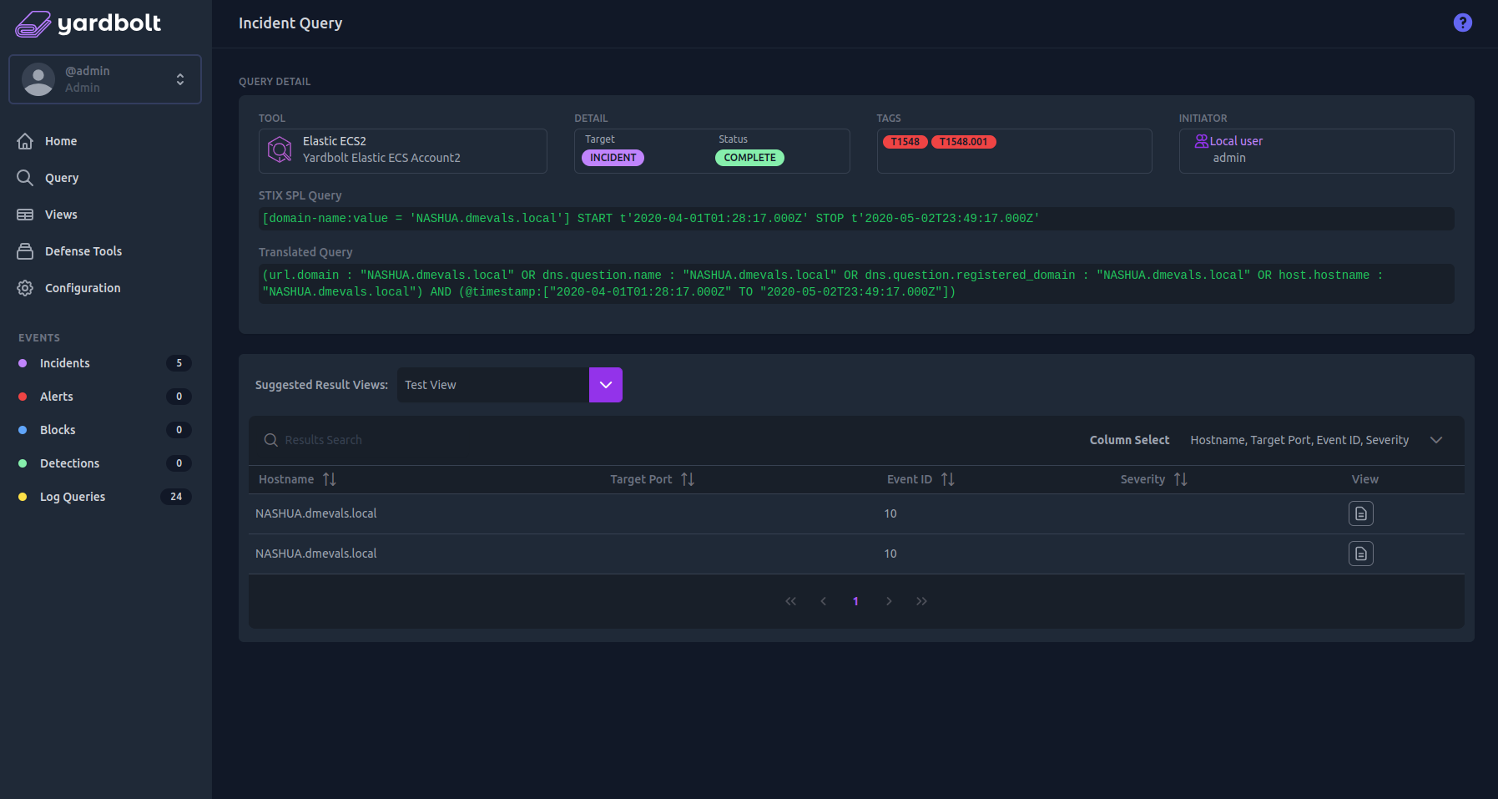Sort by Hostname column arrows
This screenshot has height=799, width=1498.
pos(330,479)
